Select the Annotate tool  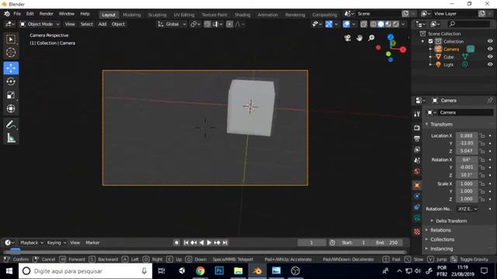point(11,125)
